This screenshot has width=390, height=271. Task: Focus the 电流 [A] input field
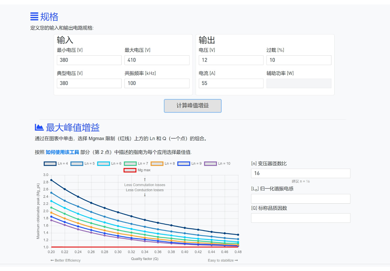pos(231,83)
